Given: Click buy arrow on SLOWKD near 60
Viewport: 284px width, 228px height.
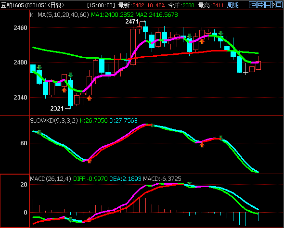Looking at the screenshot, I should click(202, 145).
